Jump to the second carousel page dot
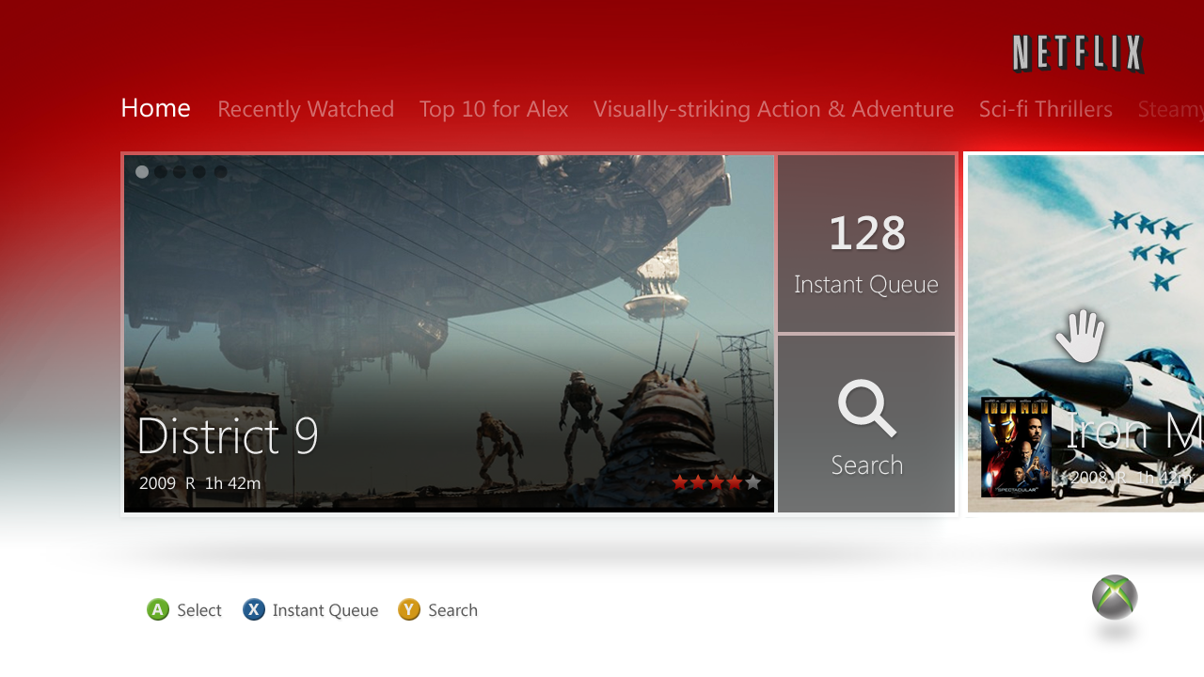Viewport: 1204px width, 677px height. 161,172
